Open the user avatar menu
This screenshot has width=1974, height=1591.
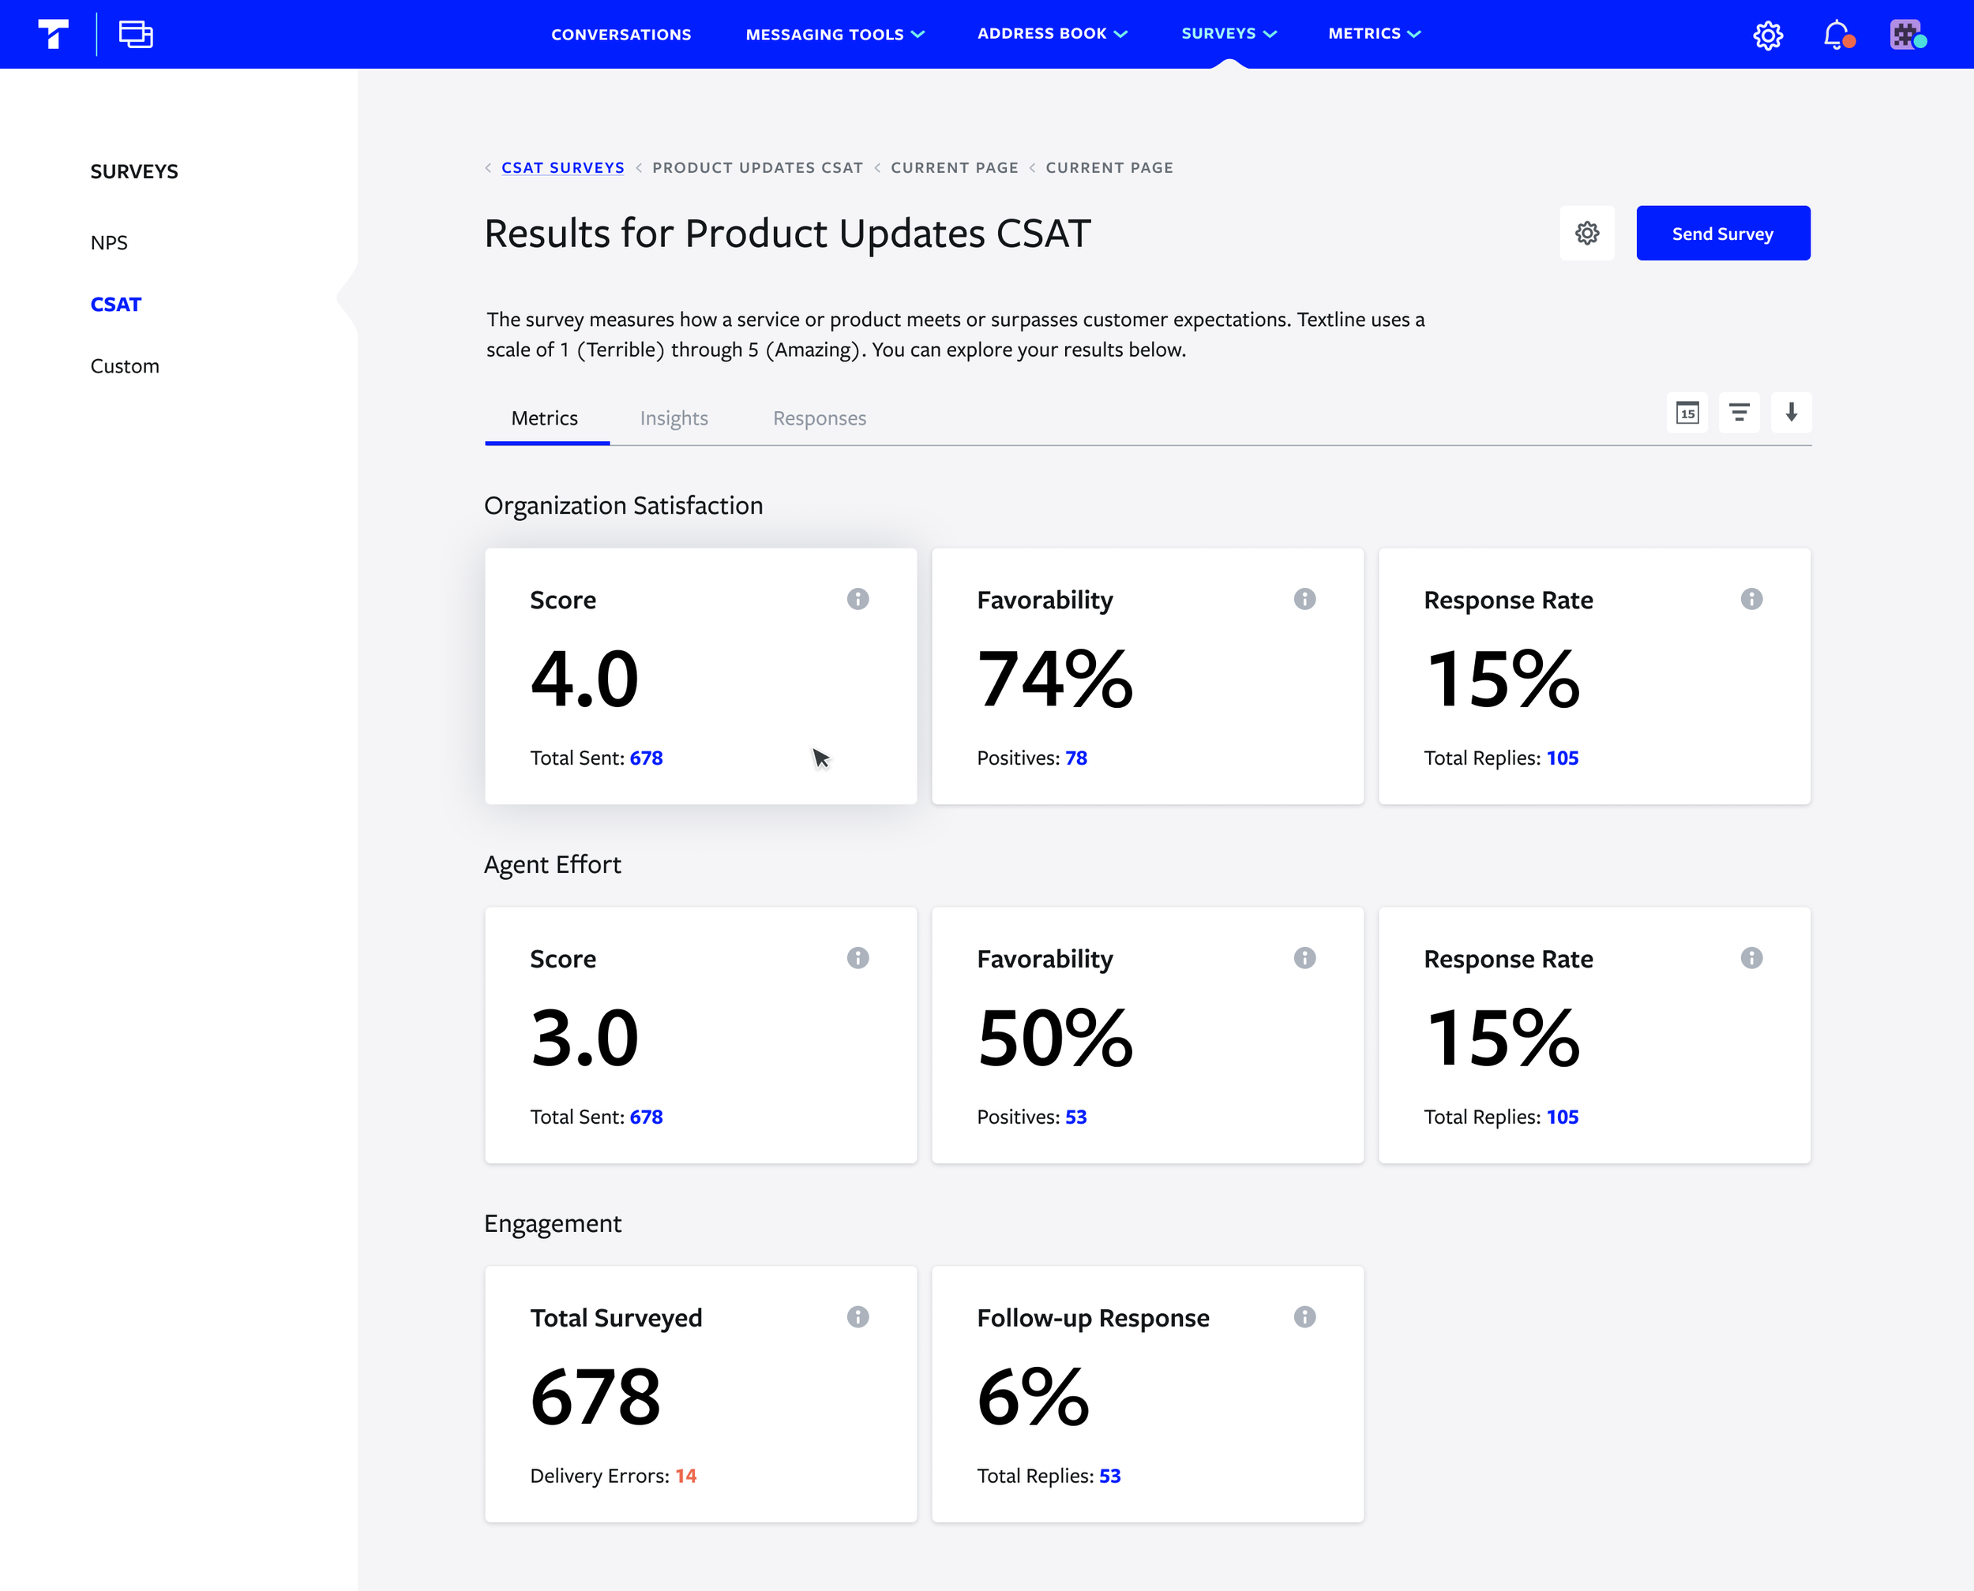click(1907, 35)
